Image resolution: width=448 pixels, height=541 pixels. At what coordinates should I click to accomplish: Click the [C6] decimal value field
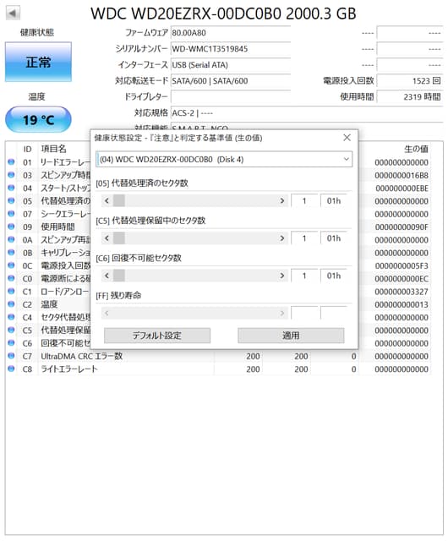pos(304,276)
